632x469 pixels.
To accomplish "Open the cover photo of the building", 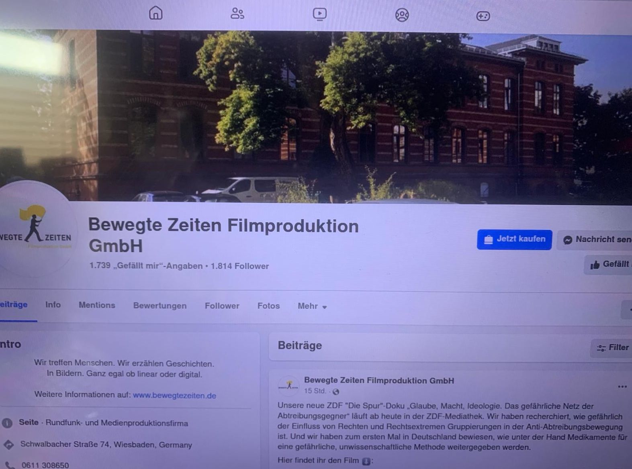I will (x=316, y=116).
